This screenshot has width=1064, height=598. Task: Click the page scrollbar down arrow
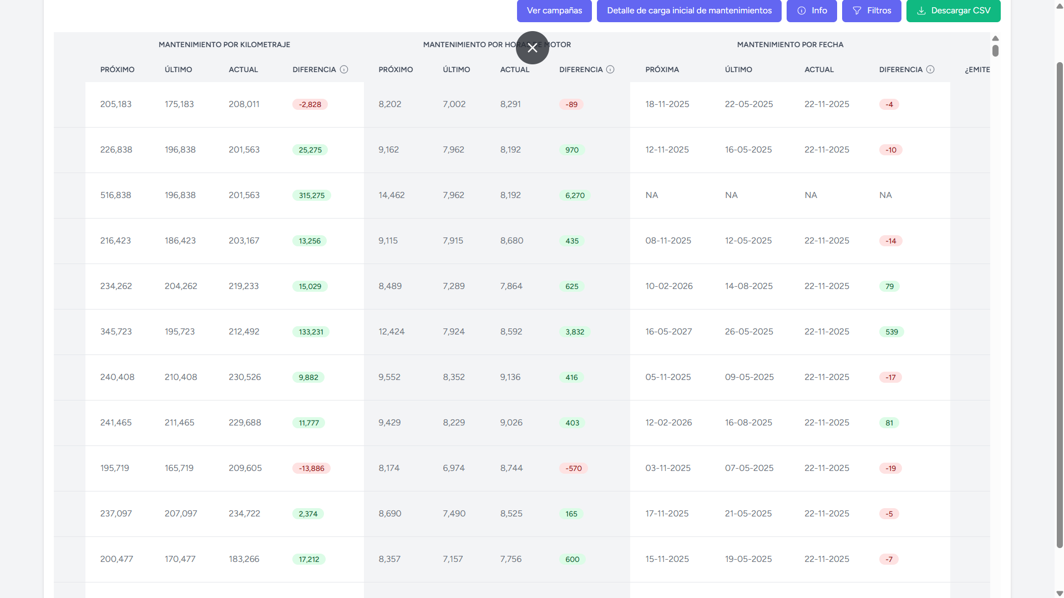pos(1059,593)
